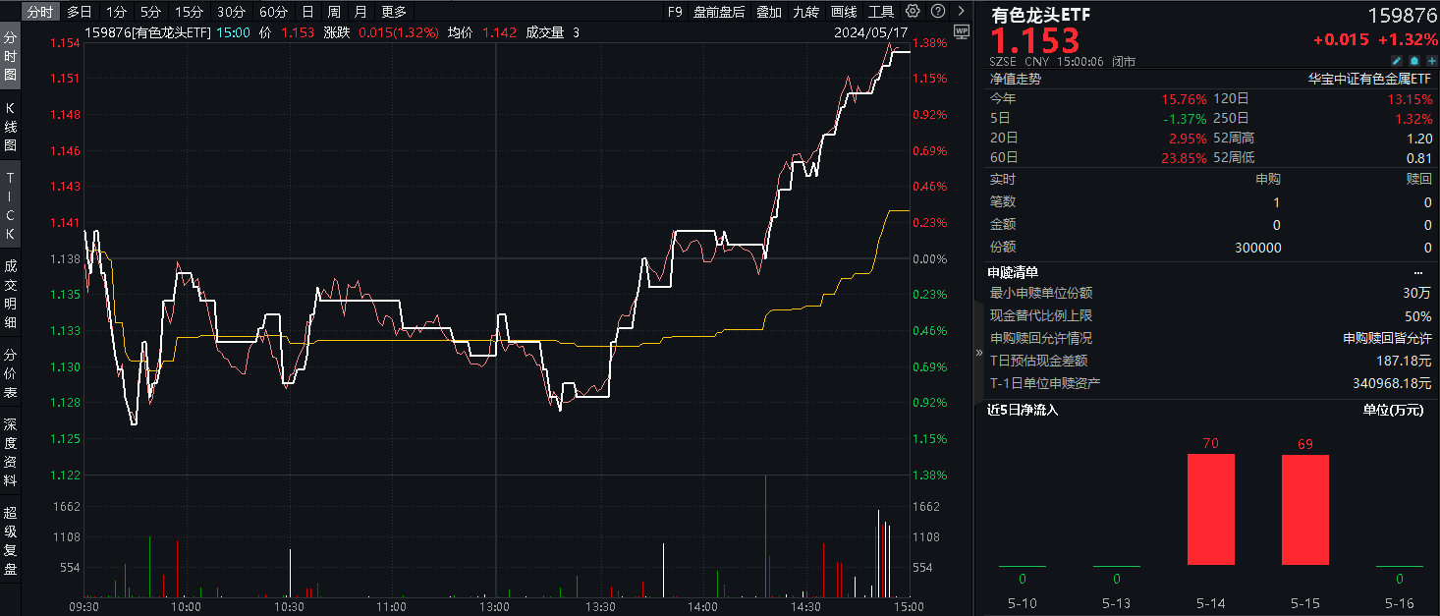1440x616 pixels.
Task: Toggle 盘前盘后 display
Action: (719, 12)
